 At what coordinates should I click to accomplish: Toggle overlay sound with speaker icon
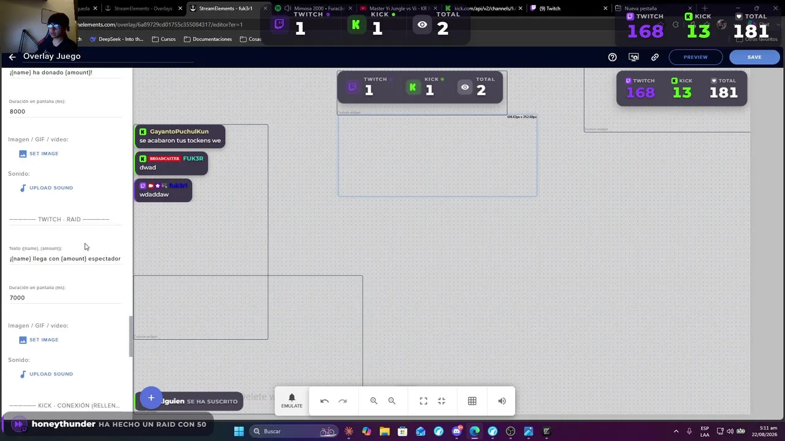tap(502, 401)
